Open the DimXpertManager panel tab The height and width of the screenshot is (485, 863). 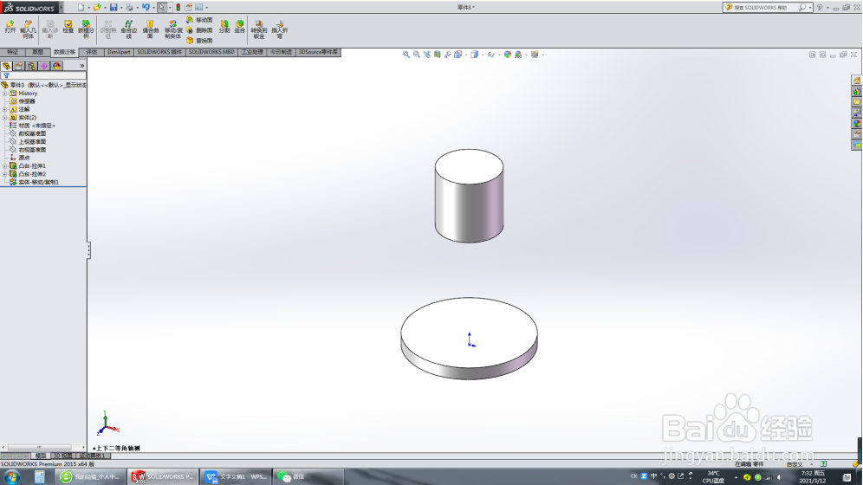coord(44,66)
